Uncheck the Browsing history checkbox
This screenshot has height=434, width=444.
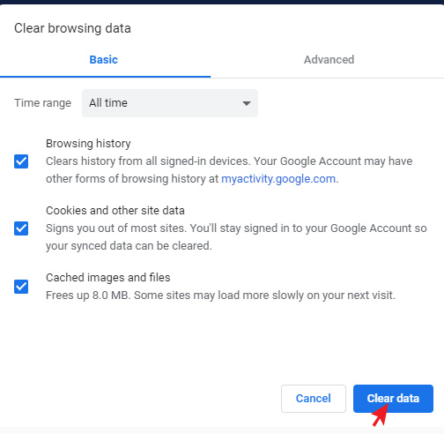(x=21, y=161)
